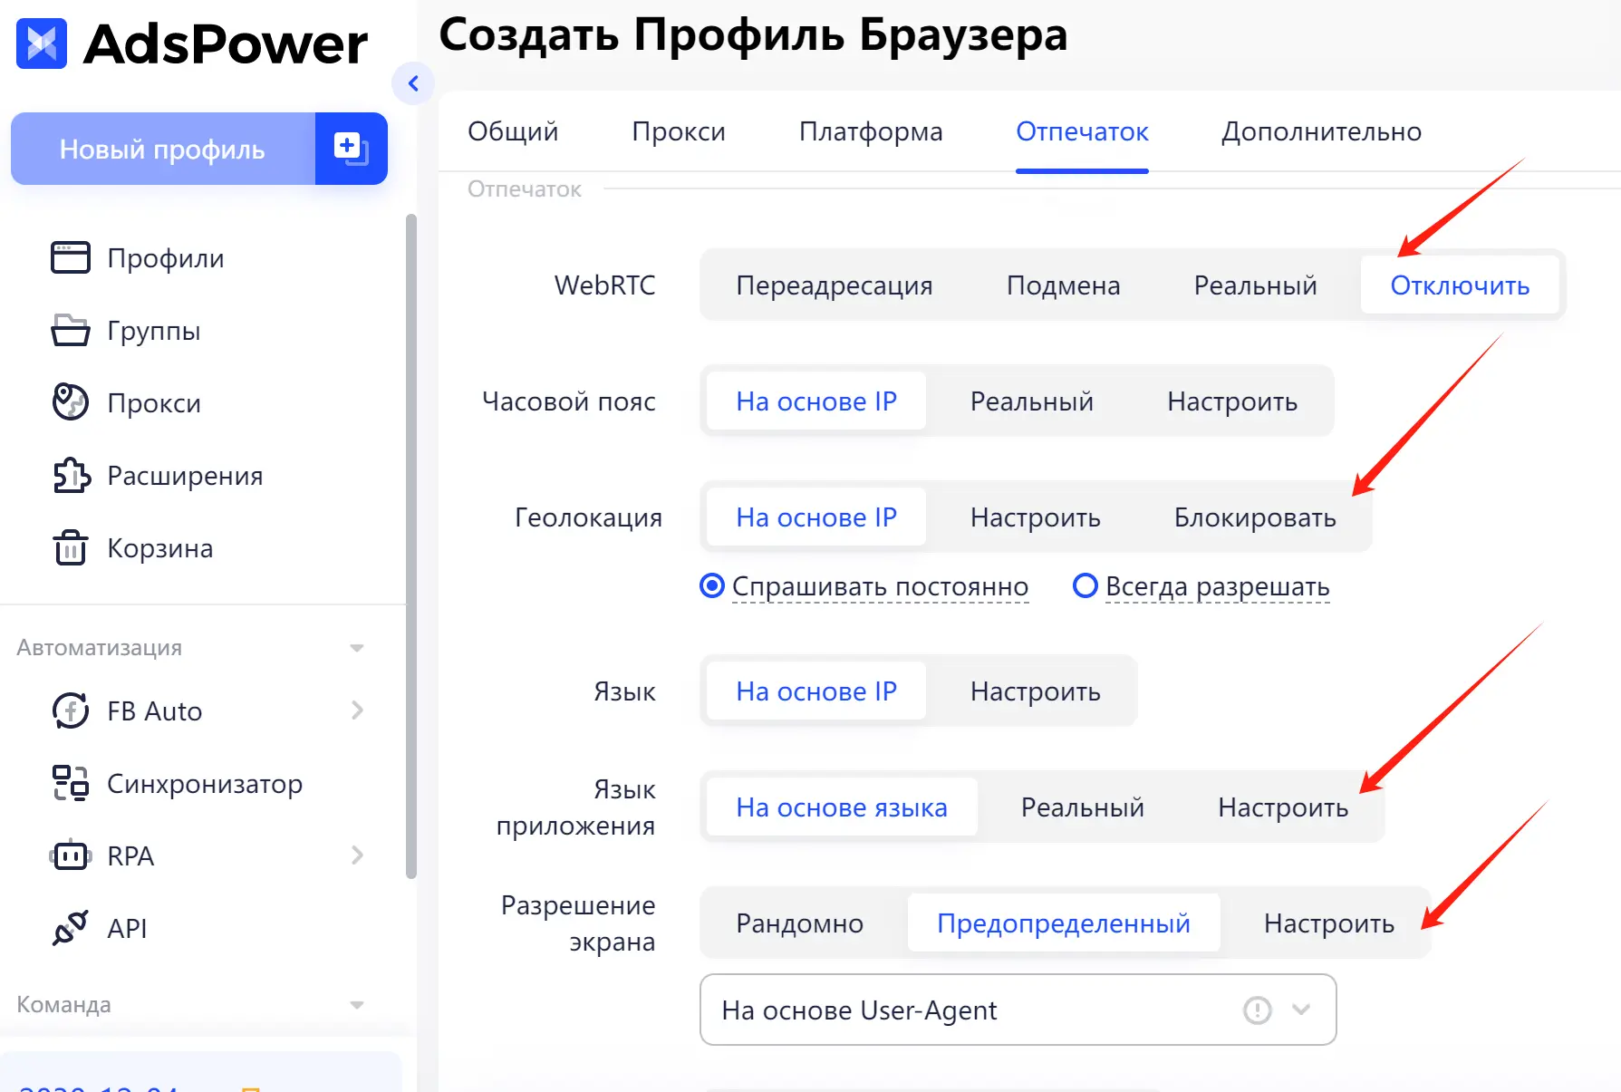Click the sidebar vertical scrollbar
The image size is (1621, 1092).
411,546
